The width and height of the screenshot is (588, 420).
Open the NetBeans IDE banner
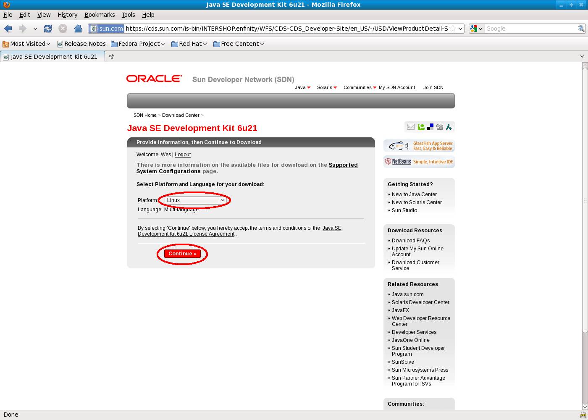coord(419,162)
